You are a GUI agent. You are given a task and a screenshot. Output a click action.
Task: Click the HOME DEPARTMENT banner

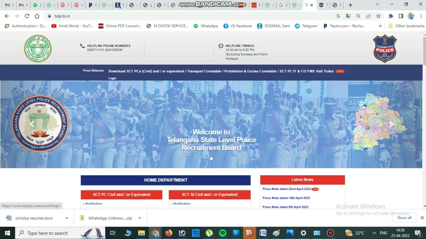coord(165,180)
